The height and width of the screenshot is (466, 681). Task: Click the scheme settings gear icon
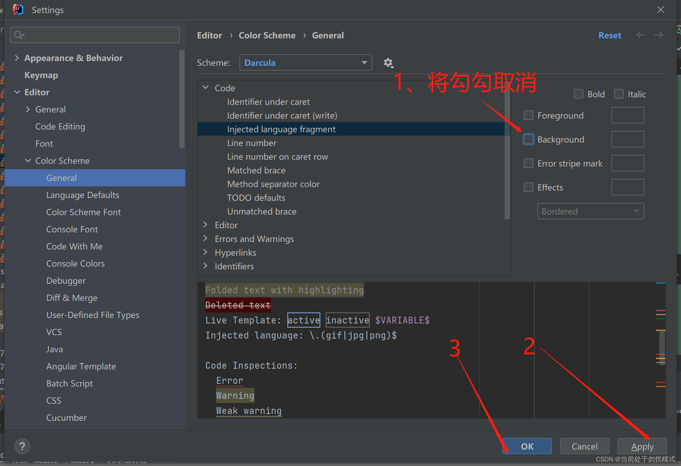[x=388, y=63]
